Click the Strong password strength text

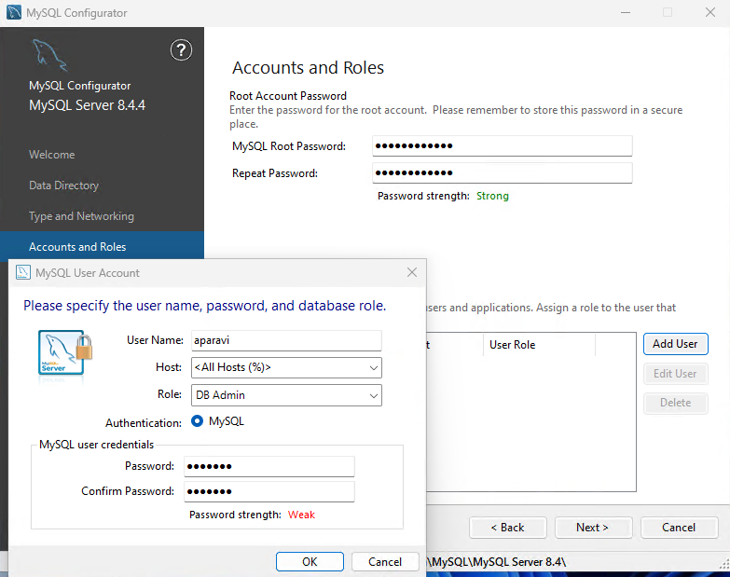coord(492,196)
